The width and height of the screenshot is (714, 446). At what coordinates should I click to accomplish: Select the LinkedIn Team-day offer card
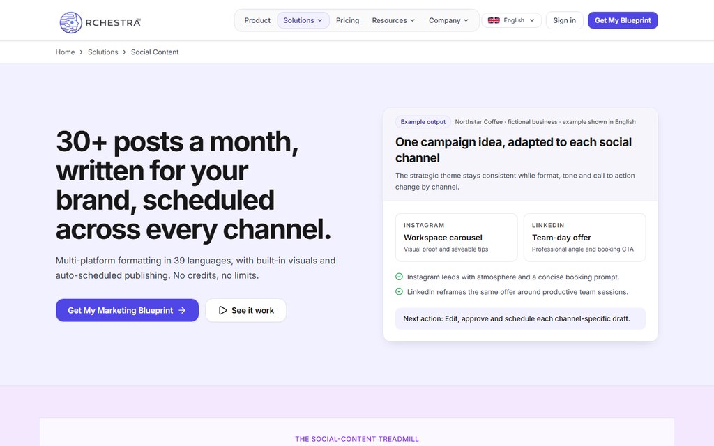(x=585, y=238)
